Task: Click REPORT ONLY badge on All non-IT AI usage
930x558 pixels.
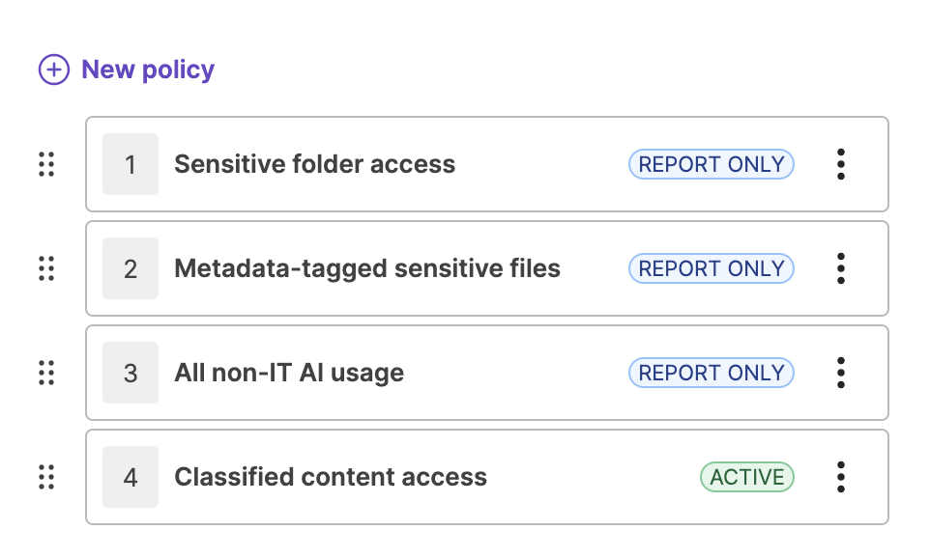Action: pyautogui.click(x=711, y=373)
